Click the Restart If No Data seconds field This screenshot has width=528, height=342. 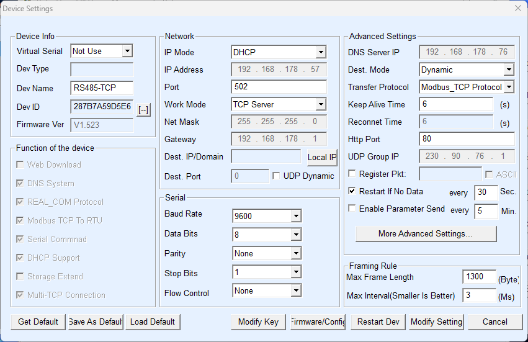pyautogui.click(x=486, y=192)
